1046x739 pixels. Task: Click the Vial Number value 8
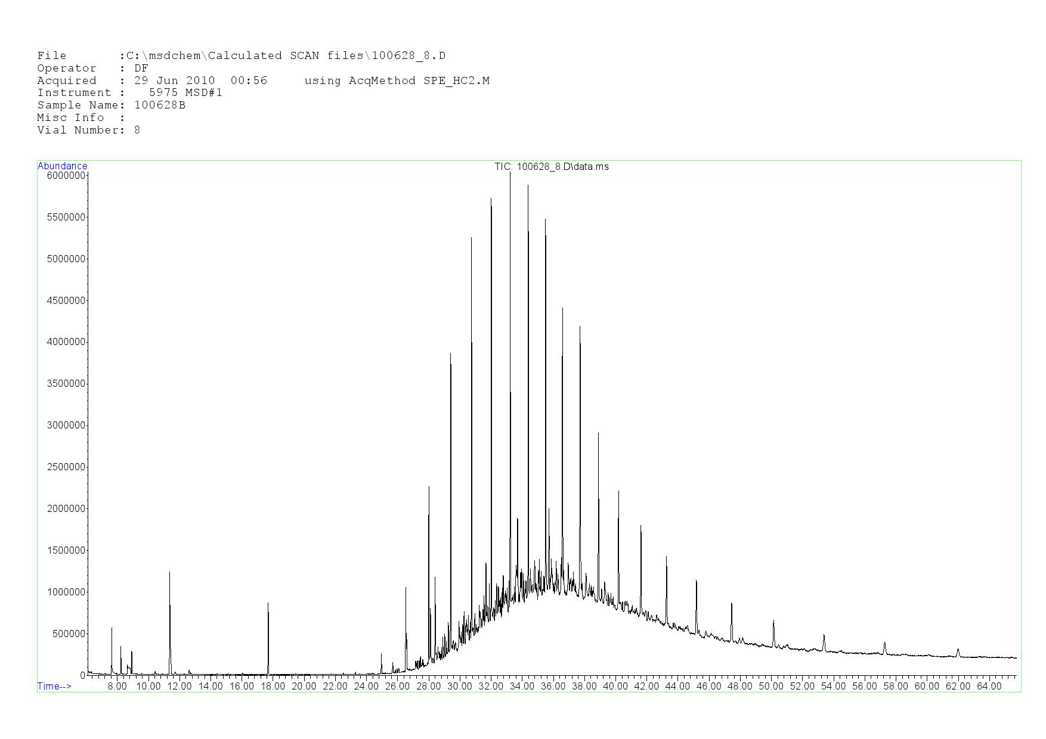pyautogui.click(x=137, y=130)
